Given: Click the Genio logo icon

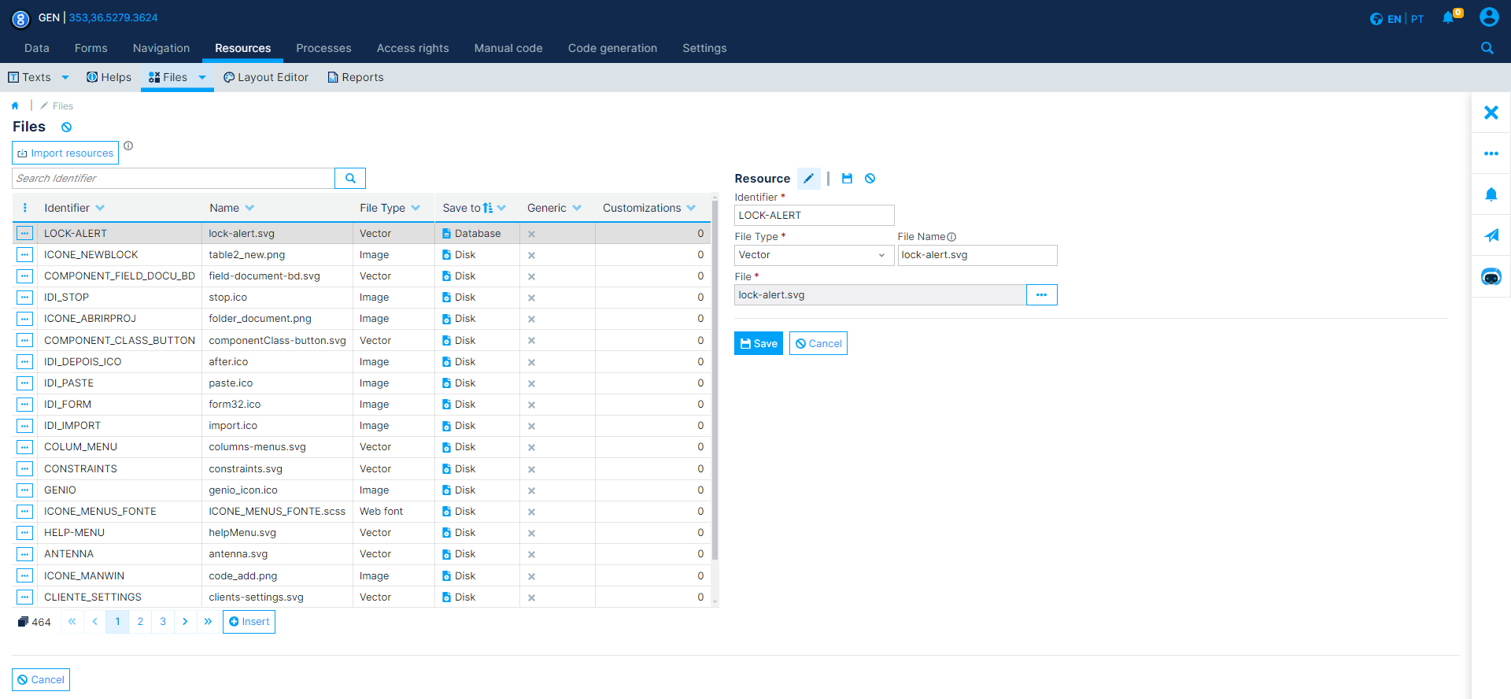Looking at the screenshot, I should pos(20,18).
